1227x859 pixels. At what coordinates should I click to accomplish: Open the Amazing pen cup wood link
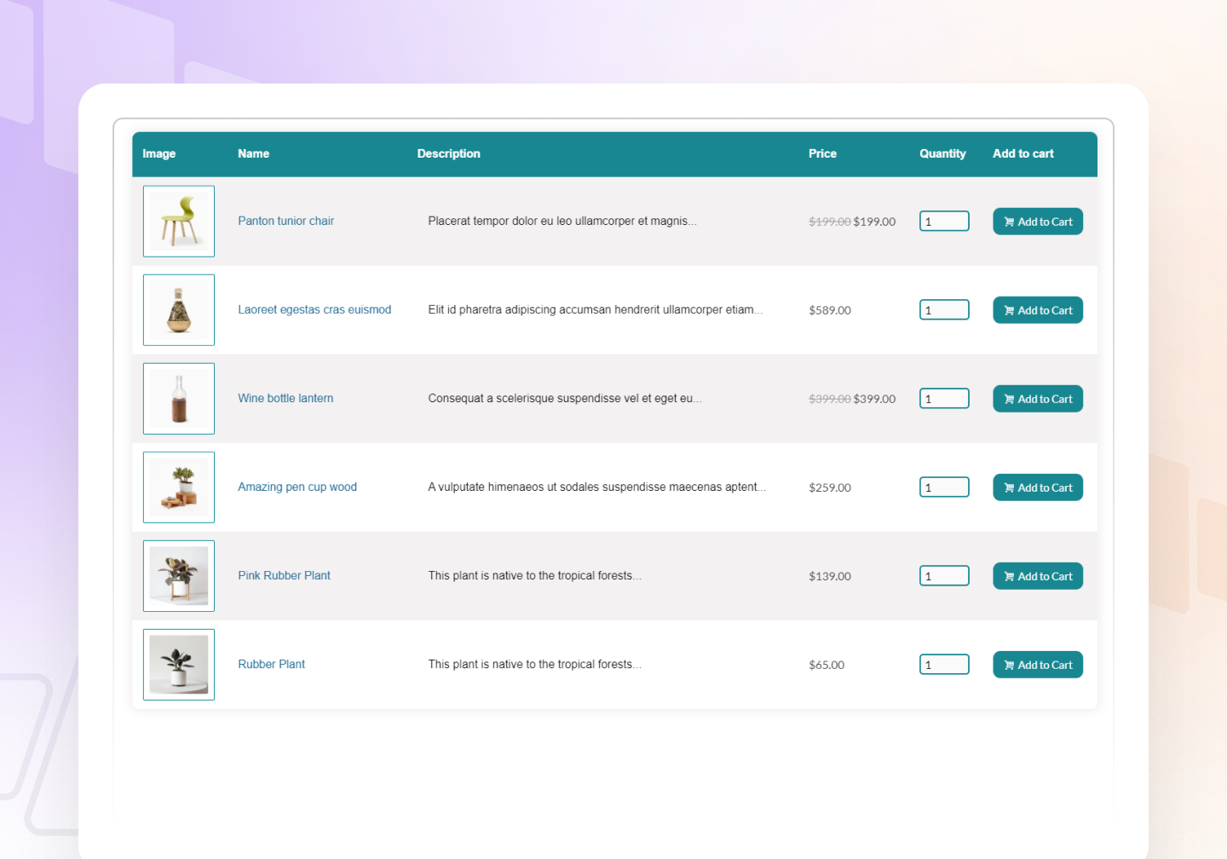[x=297, y=487]
